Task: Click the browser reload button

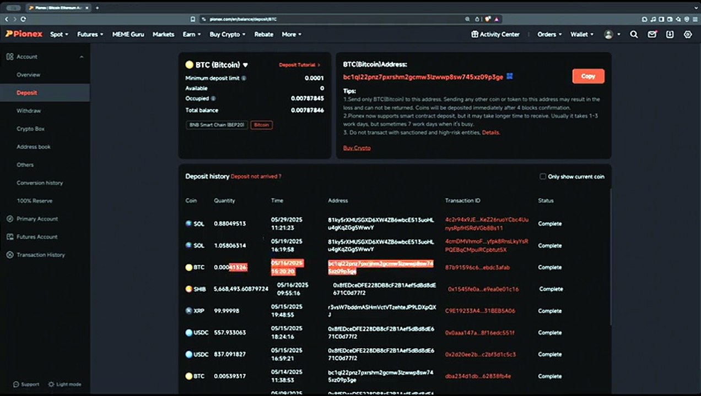Action: 23,19
